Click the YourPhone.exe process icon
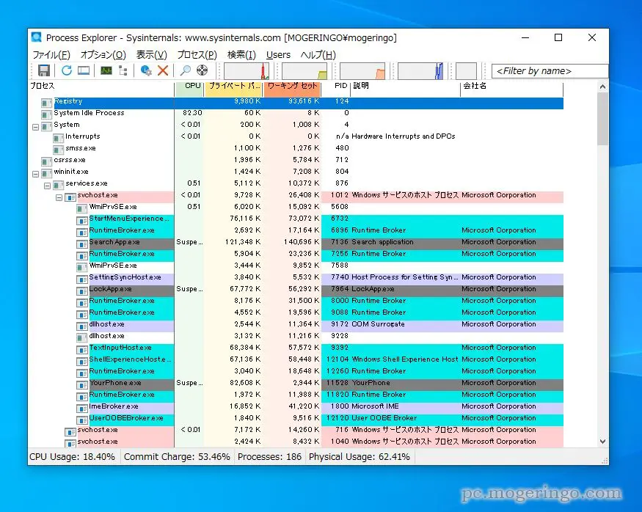Viewport: 642px width, 512px height. pos(82,384)
